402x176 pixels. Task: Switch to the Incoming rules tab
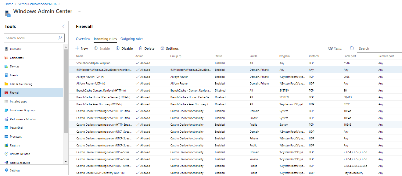(x=105, y=39)
